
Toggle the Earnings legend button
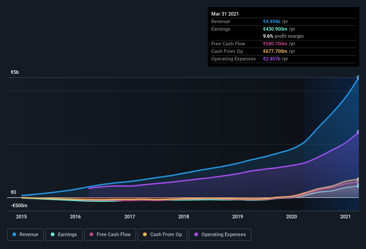(64, 235)
